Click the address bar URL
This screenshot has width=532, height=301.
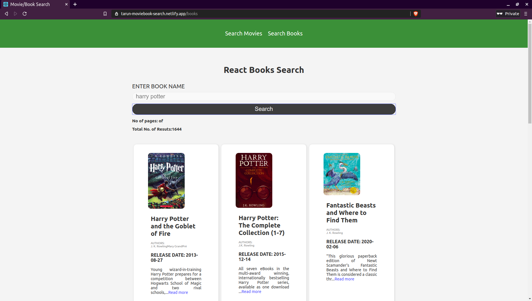159,14
